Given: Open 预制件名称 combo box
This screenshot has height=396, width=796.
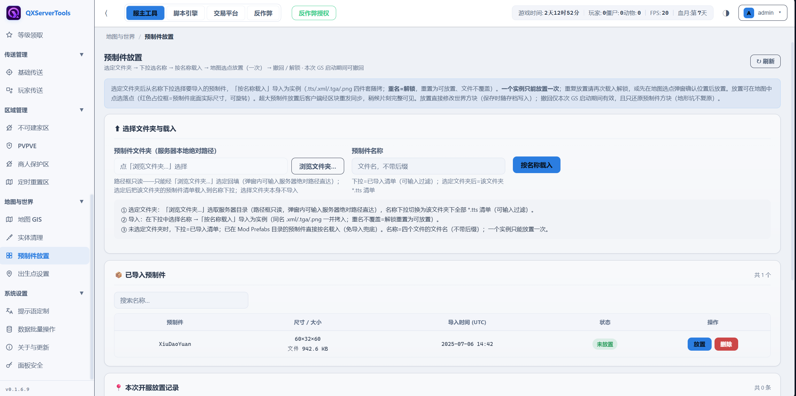Looking at the screenshot, I should 428,166.
